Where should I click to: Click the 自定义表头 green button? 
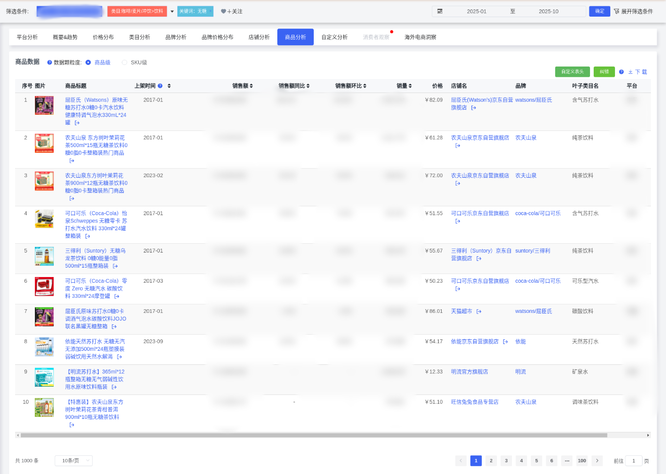pyautogui.click(x=572, y=72)
